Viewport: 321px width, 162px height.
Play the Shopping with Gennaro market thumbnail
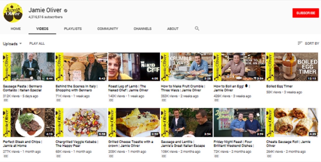81,67
